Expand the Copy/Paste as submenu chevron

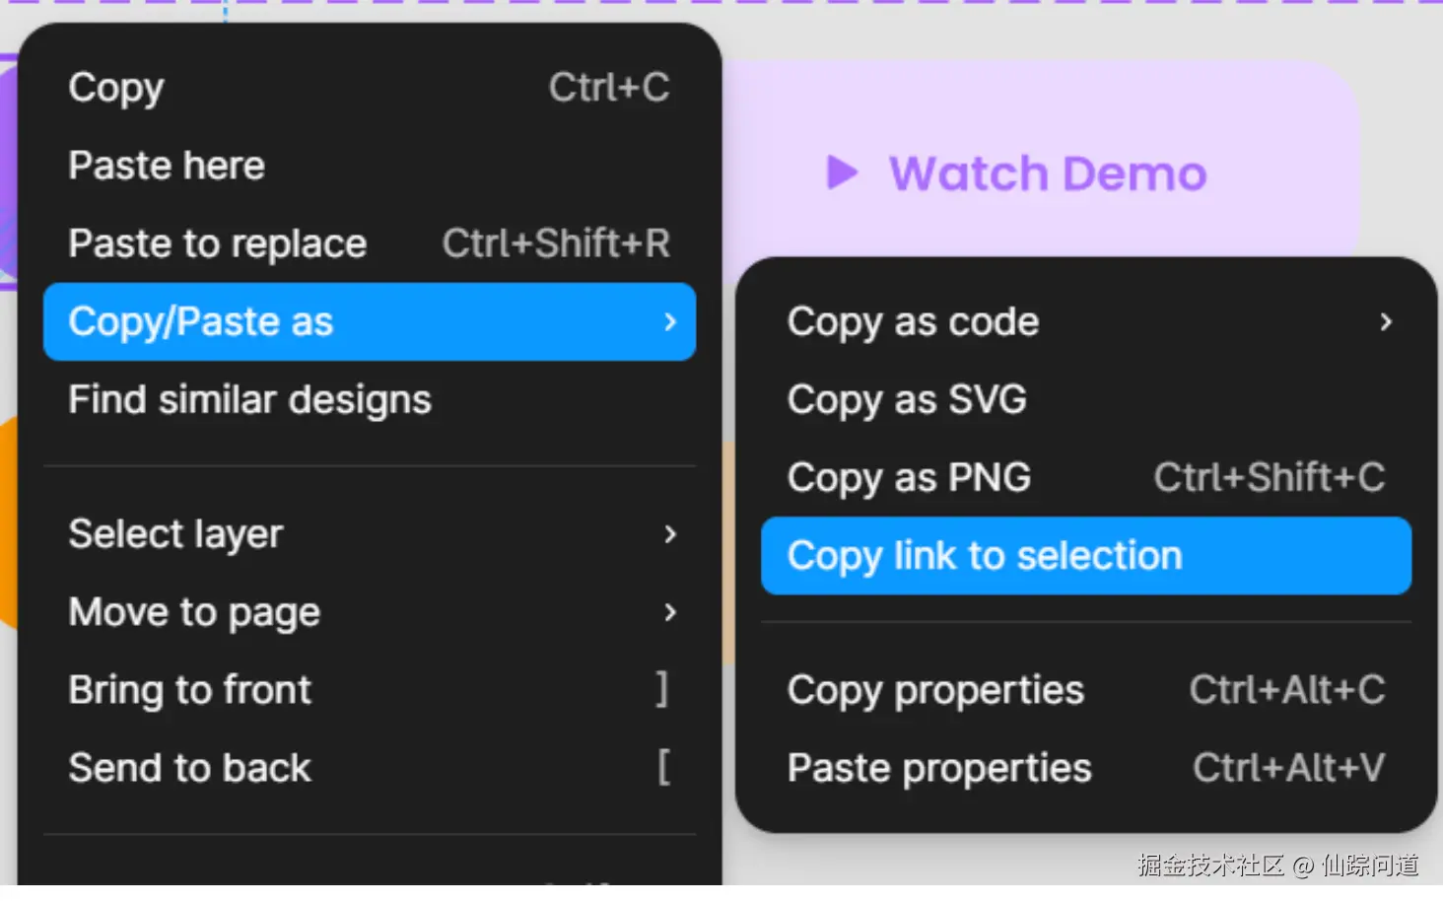click(x=670, y=321)
